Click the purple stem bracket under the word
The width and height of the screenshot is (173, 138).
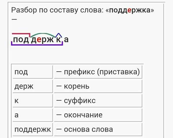(x=37, y=43)
